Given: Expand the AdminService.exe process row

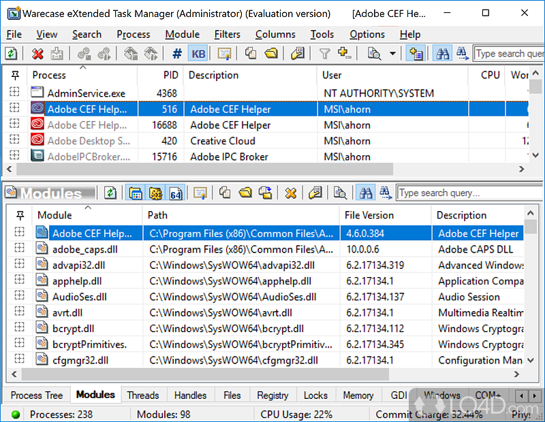Looking at the screenshot, I should [14, 92].
